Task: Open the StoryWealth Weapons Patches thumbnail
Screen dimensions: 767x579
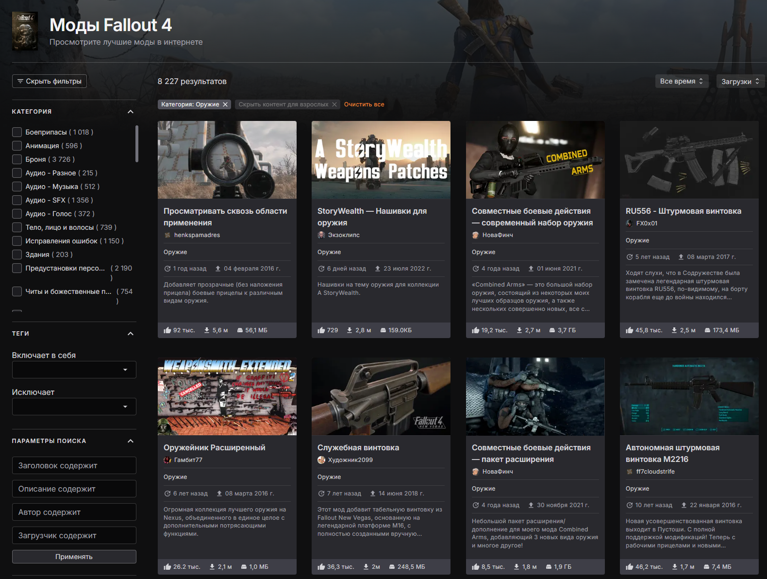Action: (381, 160)
